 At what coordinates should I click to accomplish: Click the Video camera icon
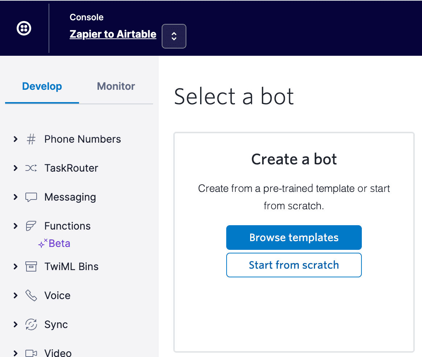(31, 353)
